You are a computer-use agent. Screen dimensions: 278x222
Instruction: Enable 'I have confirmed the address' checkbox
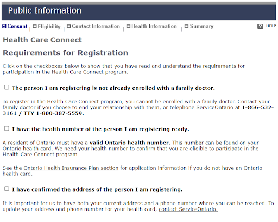[x=7, y=189]
